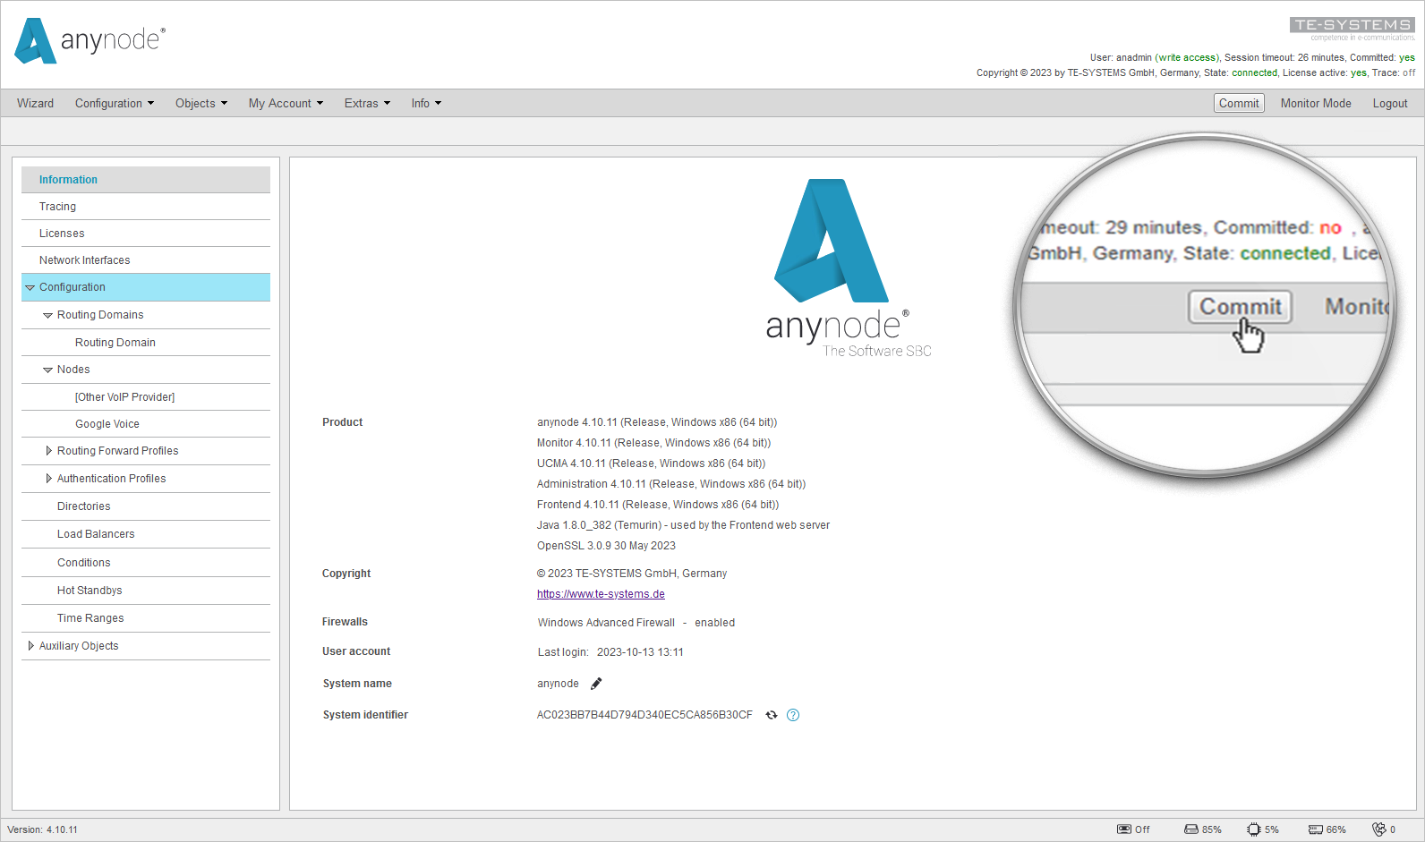
Task: Select Network Interfaces in the sidebar
Action: pos(146,260)
